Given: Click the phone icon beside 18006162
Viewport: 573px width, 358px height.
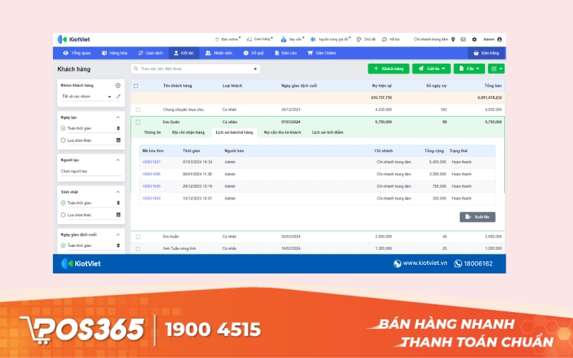Looking at the screenshot, I should [458, 263].
